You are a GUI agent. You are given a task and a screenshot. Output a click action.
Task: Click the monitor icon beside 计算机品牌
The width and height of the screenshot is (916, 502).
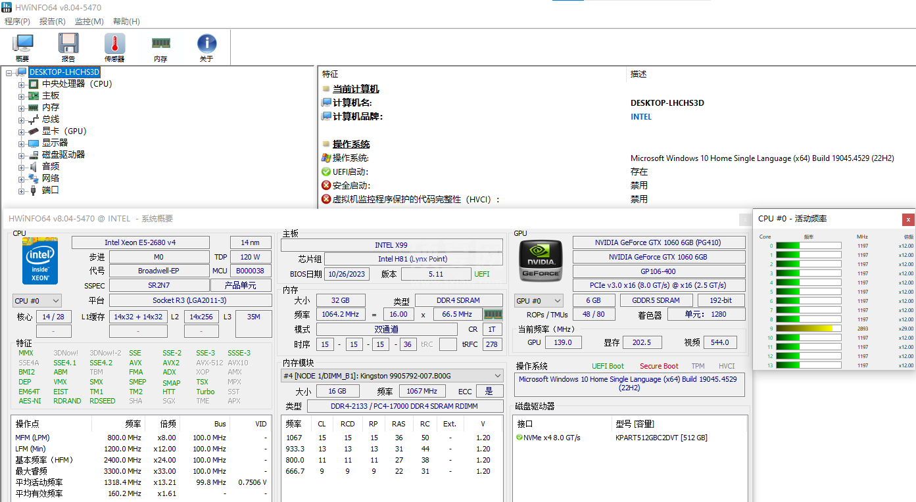tap(326, 116)
